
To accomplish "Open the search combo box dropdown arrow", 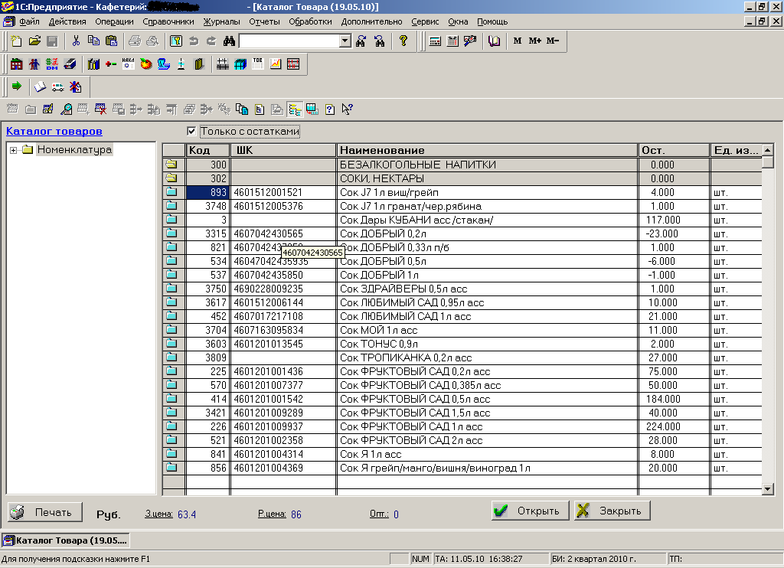I will tap(345, 41).
